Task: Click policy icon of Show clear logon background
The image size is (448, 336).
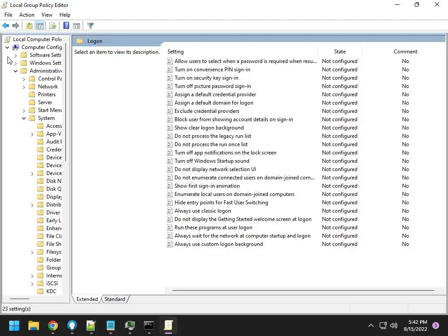Action: click(170, 128)
